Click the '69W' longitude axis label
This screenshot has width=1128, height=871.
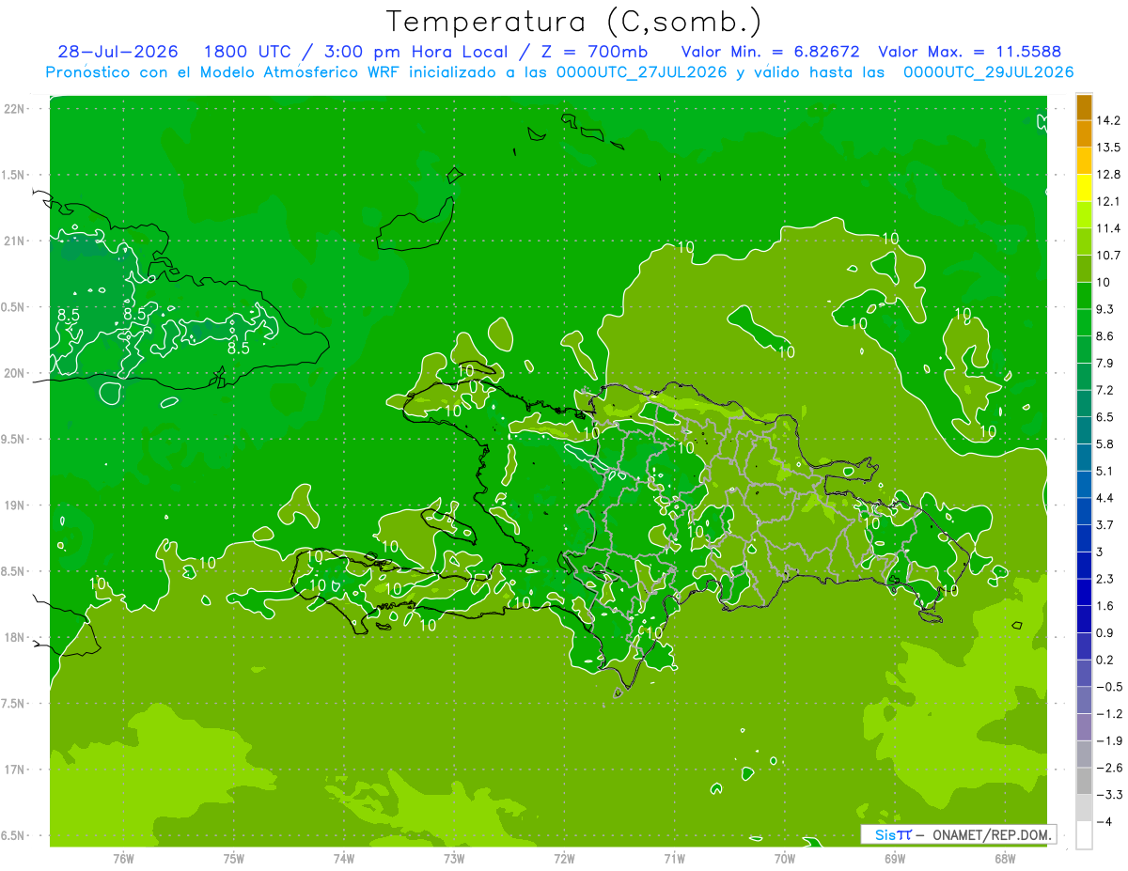pyautogui.click(x=895, y=858)
